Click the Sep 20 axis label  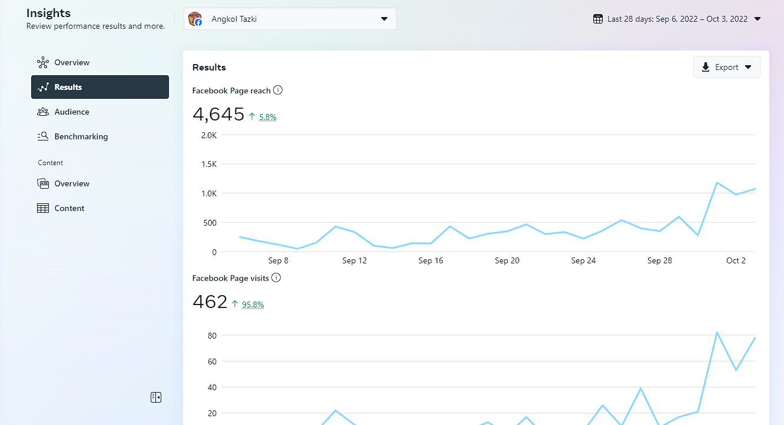(x=507, y=260)
